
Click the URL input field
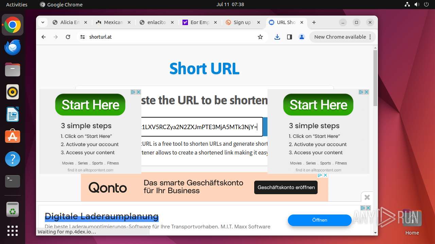(x=202, y=127)
